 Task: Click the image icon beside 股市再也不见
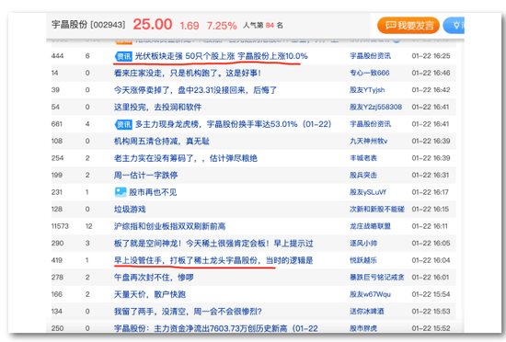coord(121,192)
